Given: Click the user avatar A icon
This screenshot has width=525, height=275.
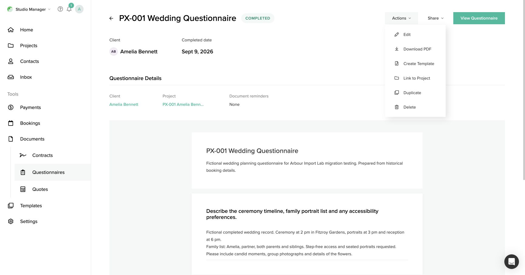Looking at the screenshot, I should (79, 9).
